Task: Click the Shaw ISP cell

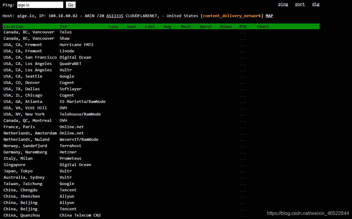Action: (65, 38)
